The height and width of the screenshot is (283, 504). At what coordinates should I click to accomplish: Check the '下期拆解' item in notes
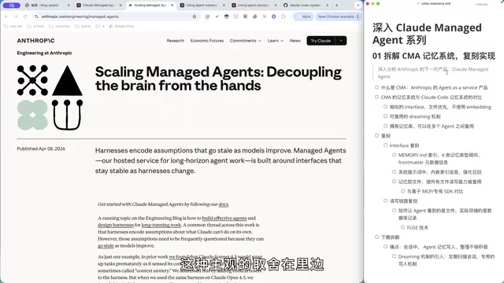(x=376, y=237)
